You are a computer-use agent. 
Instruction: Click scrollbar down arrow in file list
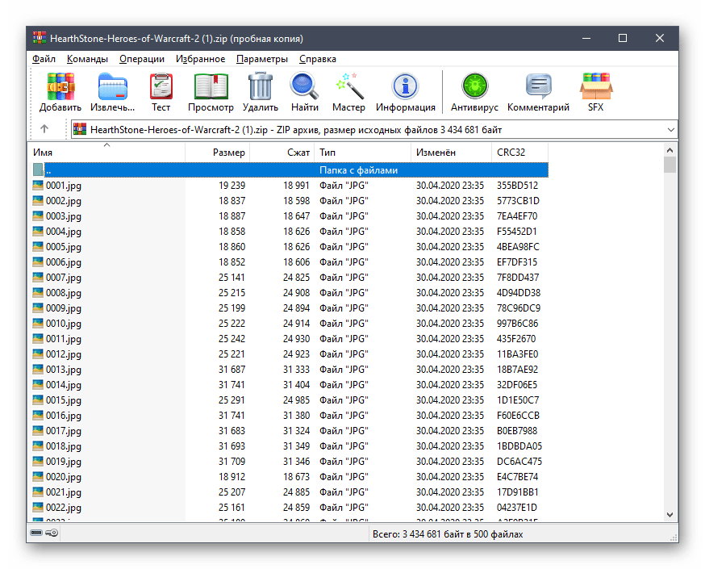[x=670, y=515]
